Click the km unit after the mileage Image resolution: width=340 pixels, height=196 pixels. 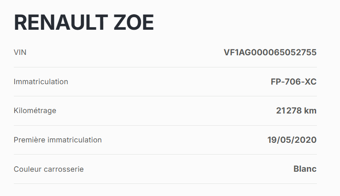click(311, 111)
